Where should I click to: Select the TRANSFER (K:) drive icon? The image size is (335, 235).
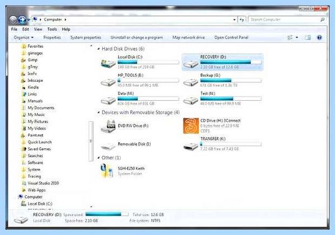191,146
